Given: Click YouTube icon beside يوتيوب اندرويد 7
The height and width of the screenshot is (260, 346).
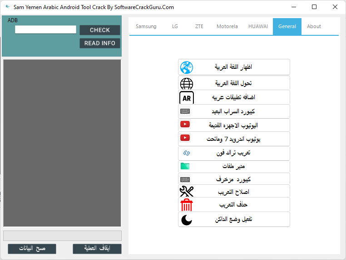Looking at the screenshot, I should pos(185,138).
